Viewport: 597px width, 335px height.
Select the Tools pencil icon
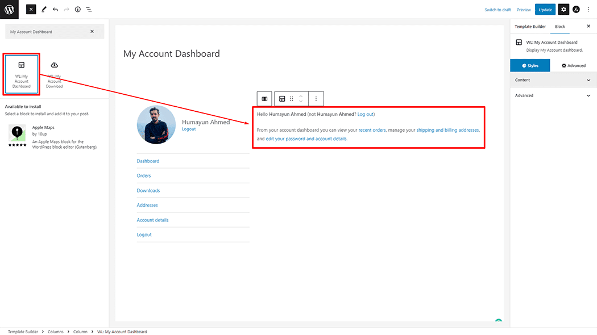pos(44,10)
